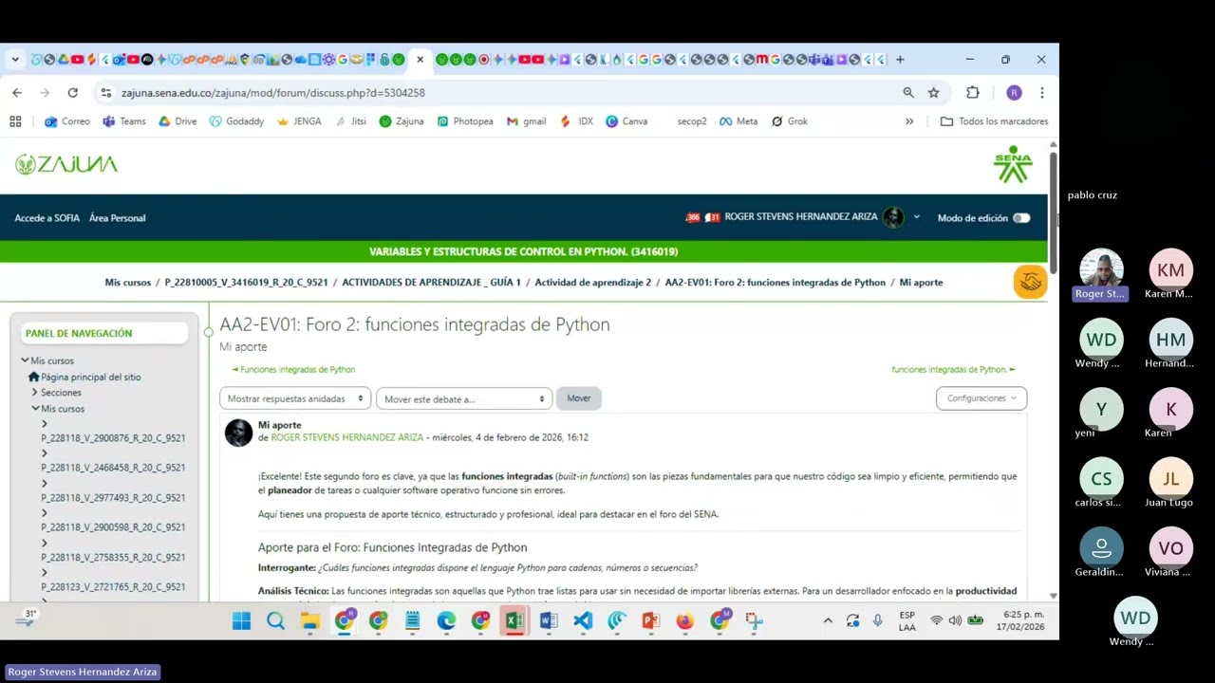This screenshot has height=683, width=1215.
Task: Open the browser zoom magnifier icon
Action: pos(908,92)
